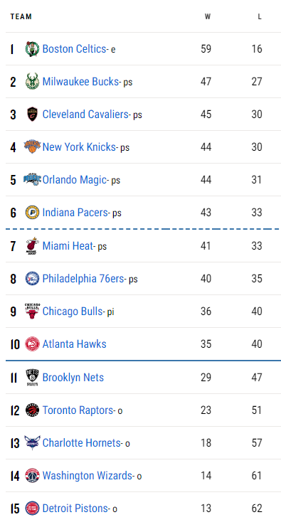Click the New York Knicks logo
This screenshot has width=281, height=532.
pos(32,147)
